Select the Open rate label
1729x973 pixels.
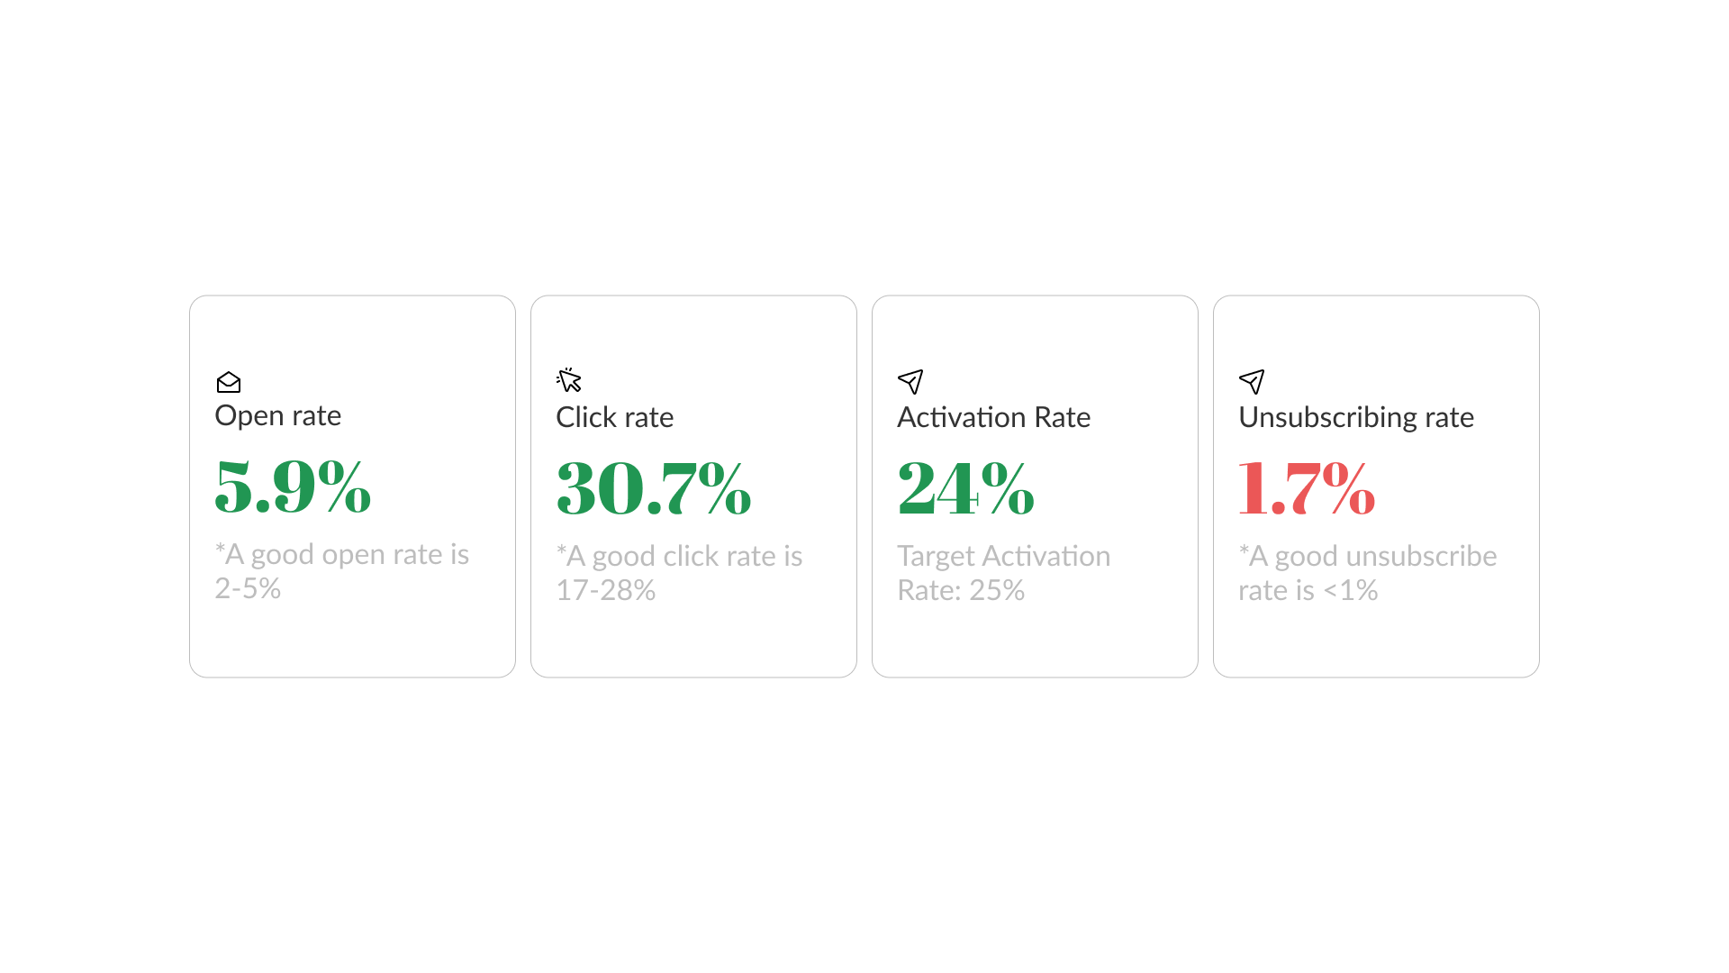pyautogui.click(x=277, y=415)
